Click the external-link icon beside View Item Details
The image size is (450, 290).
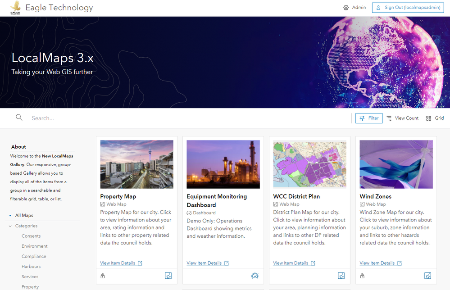pyautogui.click(x=140, y=263)
